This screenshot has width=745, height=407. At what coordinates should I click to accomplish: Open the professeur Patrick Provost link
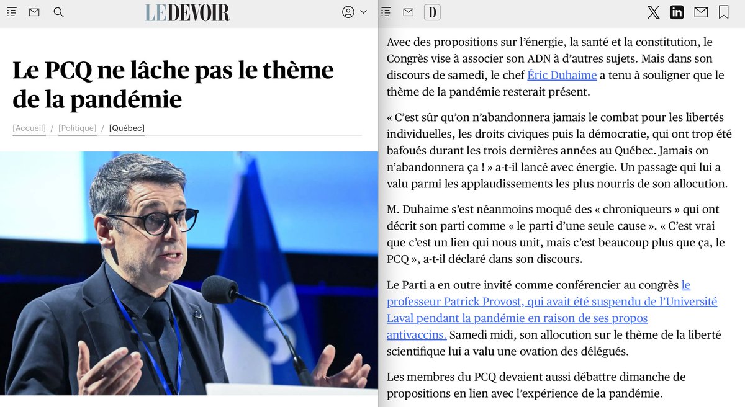(552, 310)
